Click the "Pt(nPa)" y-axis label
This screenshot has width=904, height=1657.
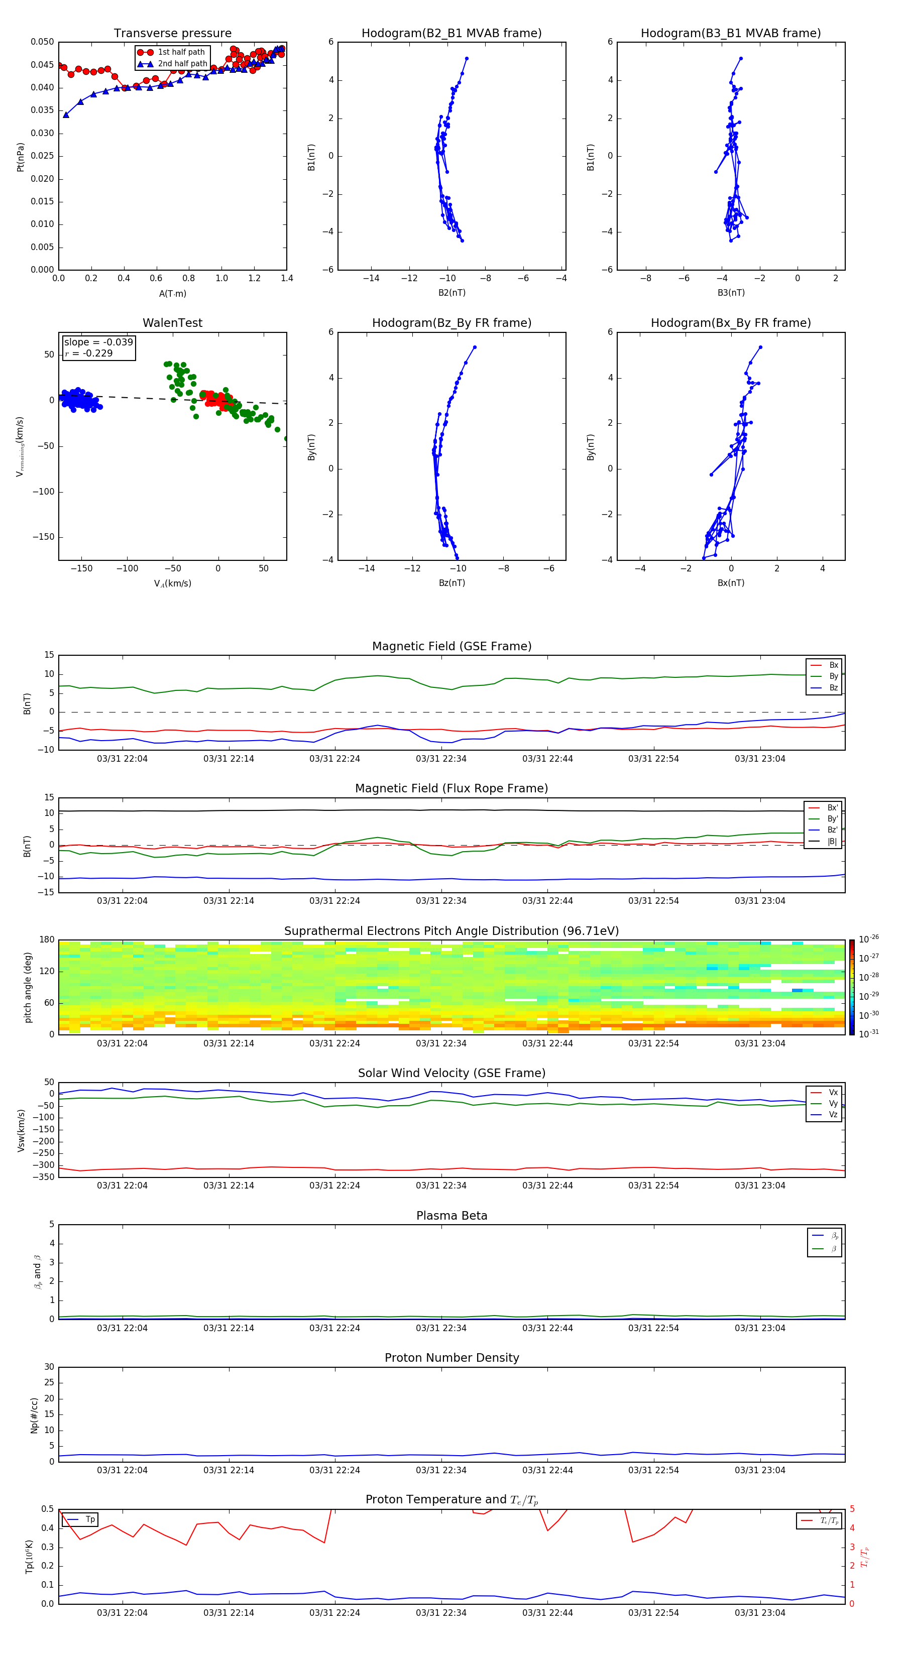pyautogui.click(x=21, y=157)
